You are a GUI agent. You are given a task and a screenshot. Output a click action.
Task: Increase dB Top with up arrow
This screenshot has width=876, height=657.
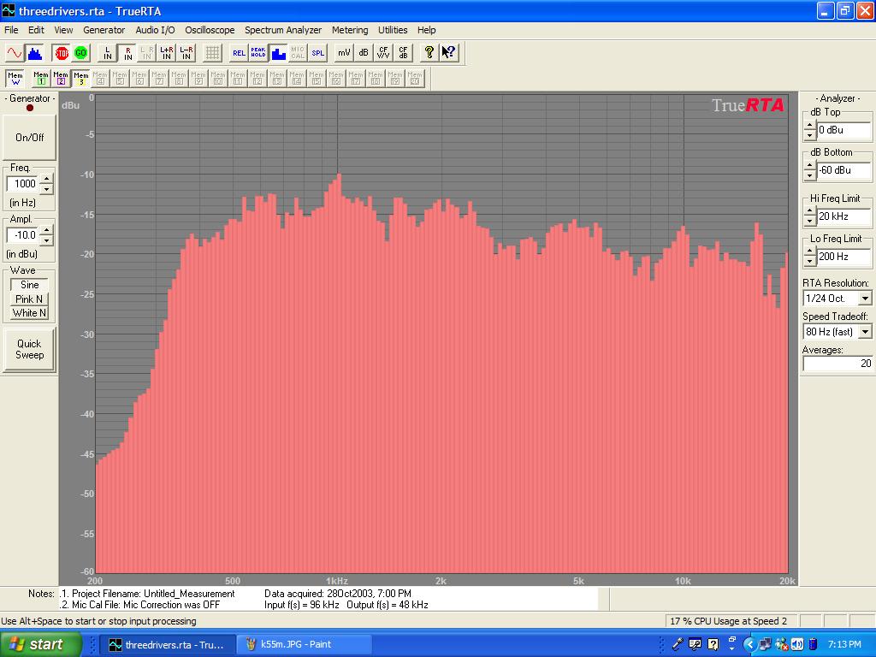pyautogui.click(x=809, y=126)
